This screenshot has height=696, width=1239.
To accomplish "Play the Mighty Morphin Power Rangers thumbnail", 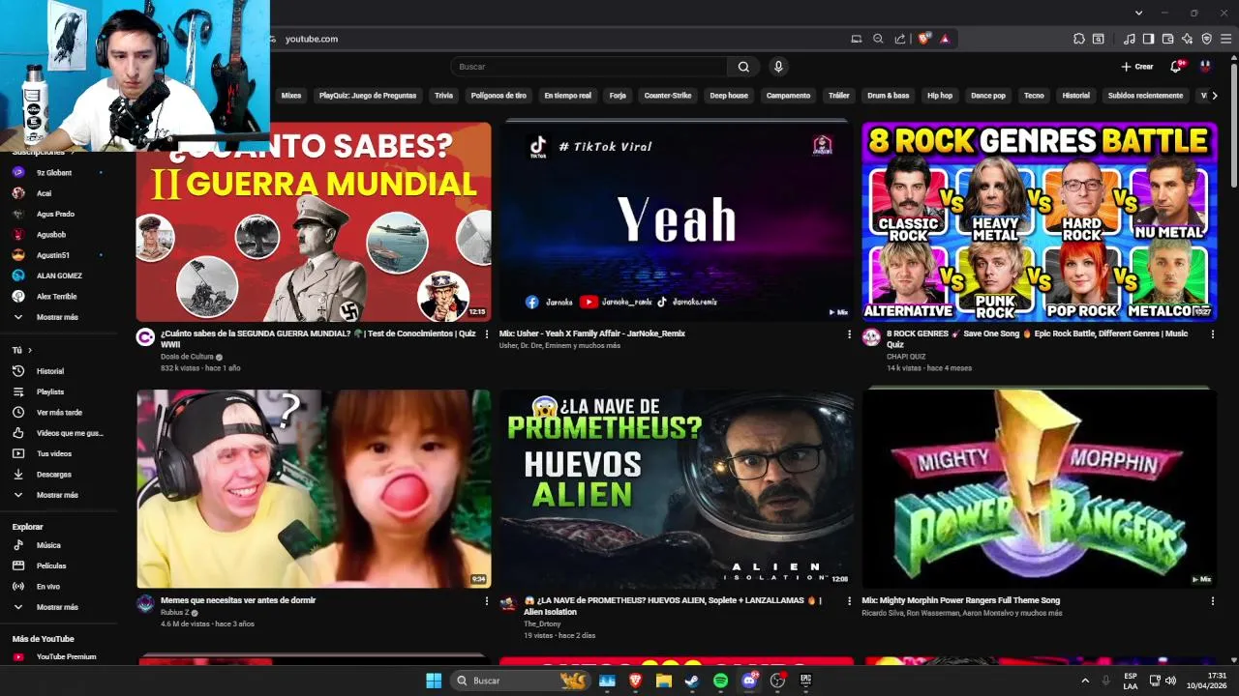I will point(1039,488).
